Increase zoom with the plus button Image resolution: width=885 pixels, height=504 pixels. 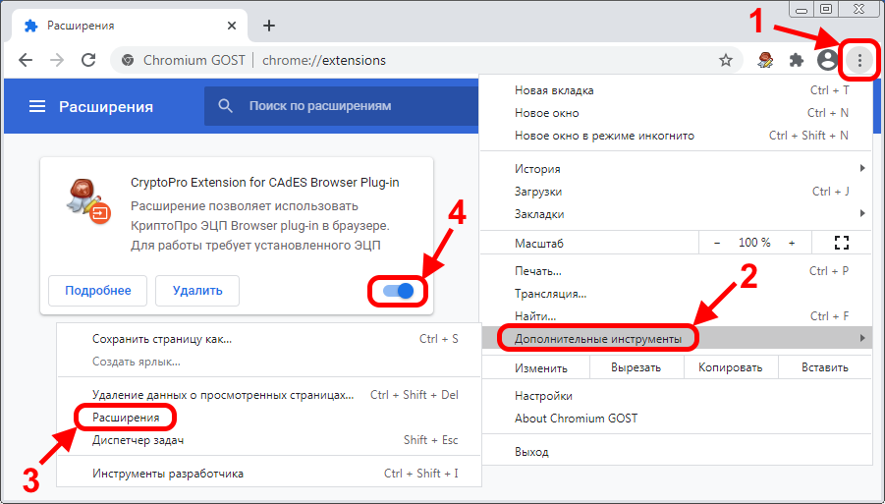792,243
